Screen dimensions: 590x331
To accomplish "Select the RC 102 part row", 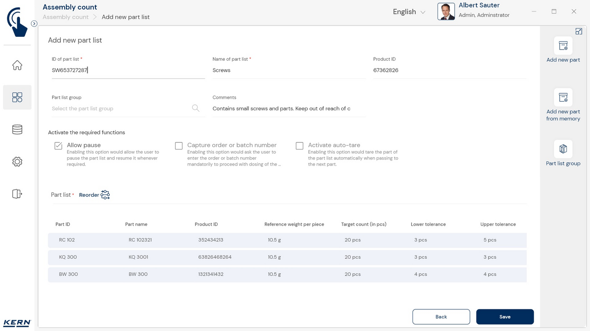I will point(287,240).
